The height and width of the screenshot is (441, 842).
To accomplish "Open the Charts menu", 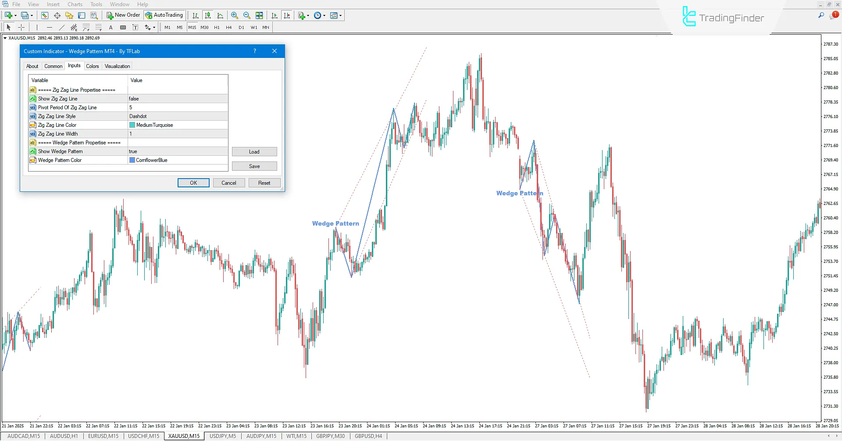I will [x=75, y=4].
